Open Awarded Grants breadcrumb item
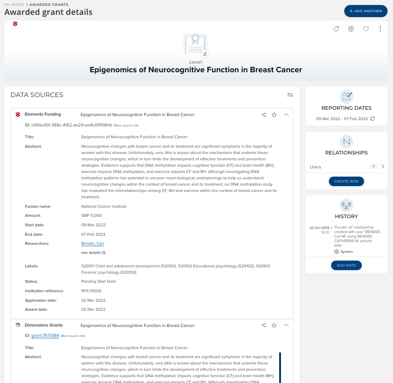 click(49, 5)
